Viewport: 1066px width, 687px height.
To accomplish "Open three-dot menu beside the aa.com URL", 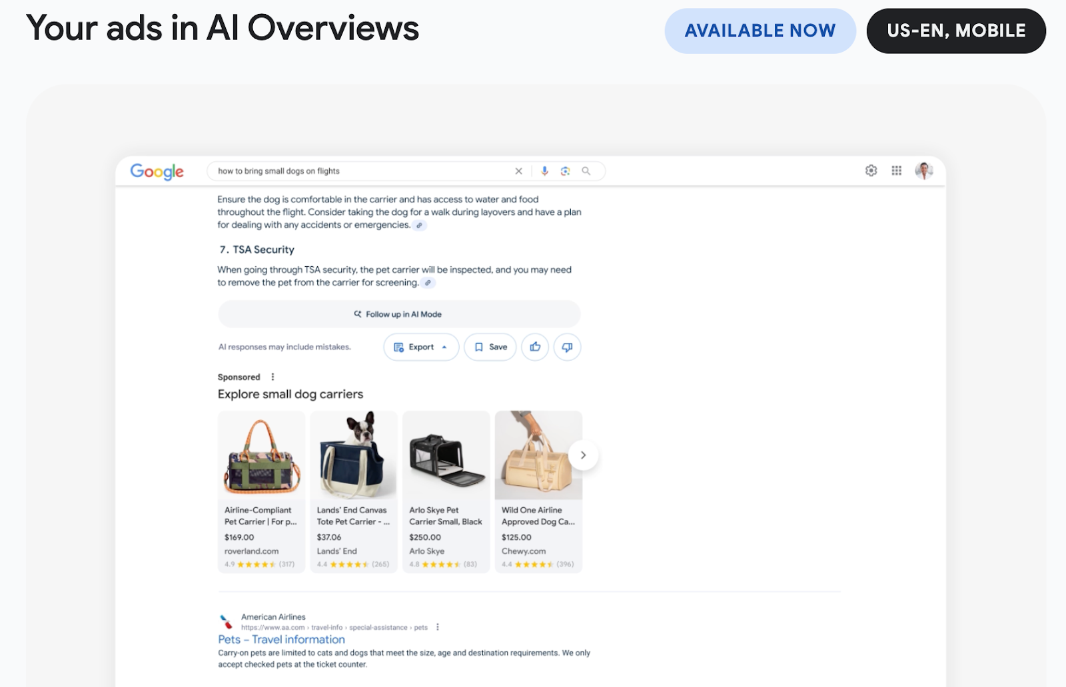I will point(438,627).
